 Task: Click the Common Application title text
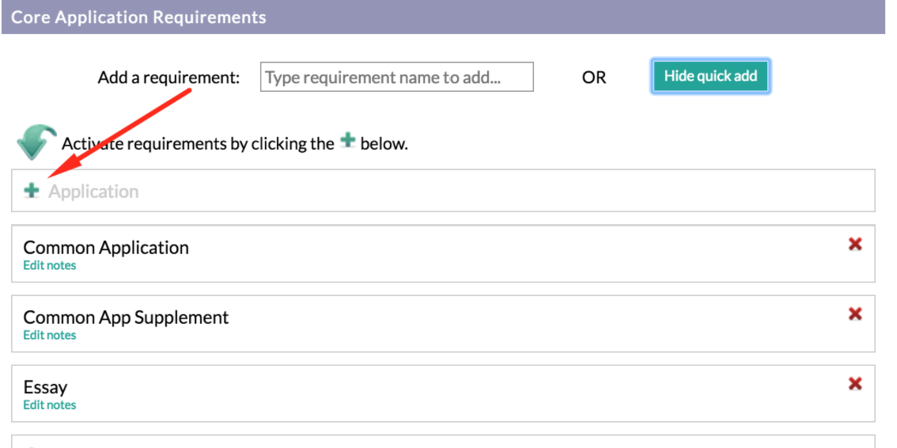click(x=106, y=248)
